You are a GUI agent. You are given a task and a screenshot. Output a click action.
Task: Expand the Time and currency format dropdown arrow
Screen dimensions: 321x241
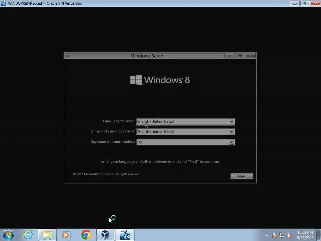(231, 132)
